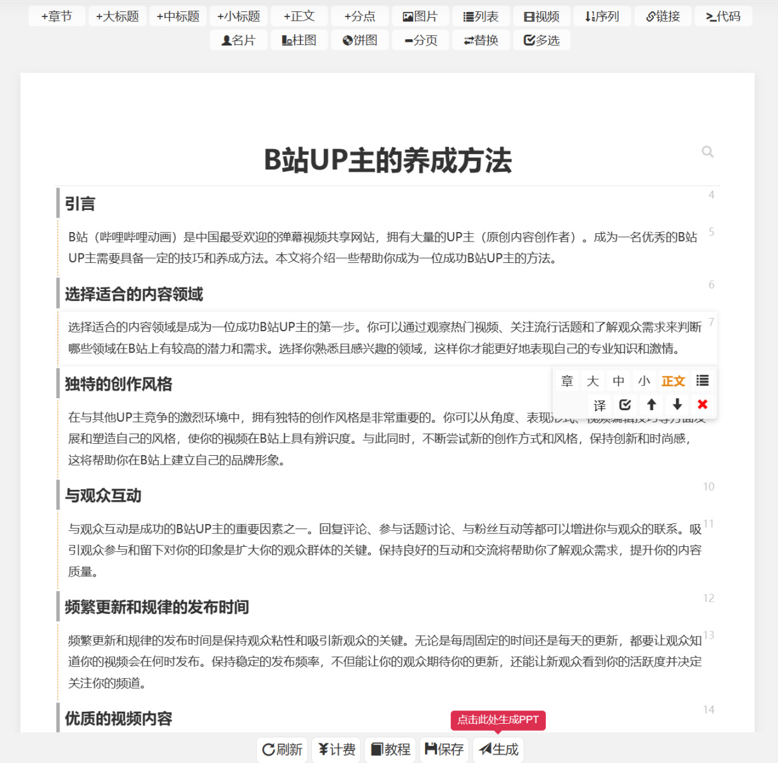The width and height of the screenshot is (778, 763).
Task: Click paragraph starting B站（哔哩哔哩动画）
Action: click(x=385, y=248)
